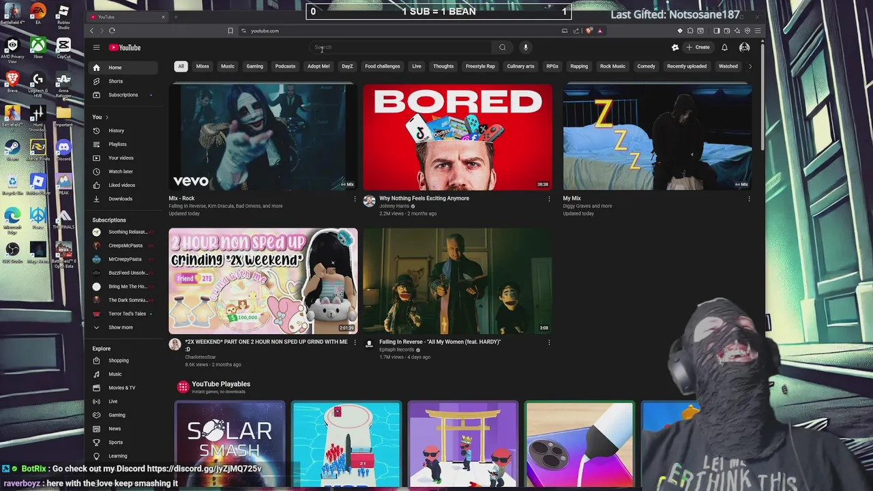Select the Rock Music filter chip
This screenshot has height=491, width=873.
[612, 66]
